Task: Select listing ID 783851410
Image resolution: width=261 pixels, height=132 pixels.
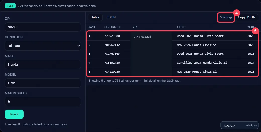Action: (112, 63)
